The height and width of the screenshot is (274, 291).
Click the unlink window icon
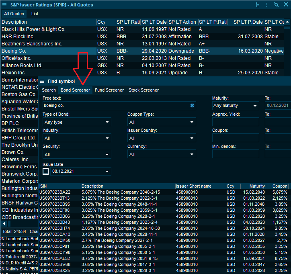[276, 5]
